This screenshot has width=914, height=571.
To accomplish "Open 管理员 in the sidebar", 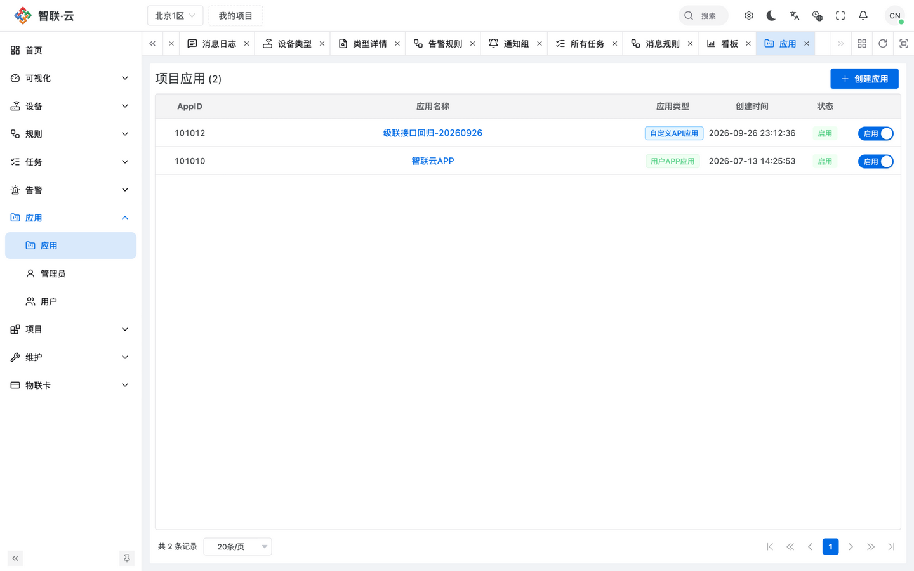I will pyautogui.click(x=70, y=273).
